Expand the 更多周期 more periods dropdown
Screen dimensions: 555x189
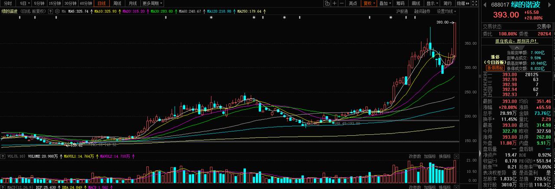click(x=152, y=3)
